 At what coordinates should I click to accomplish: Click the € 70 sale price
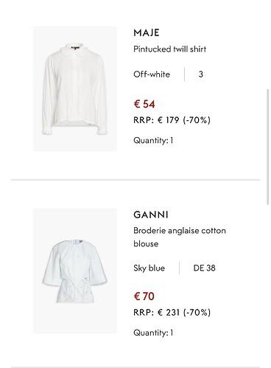click(144, 296)
